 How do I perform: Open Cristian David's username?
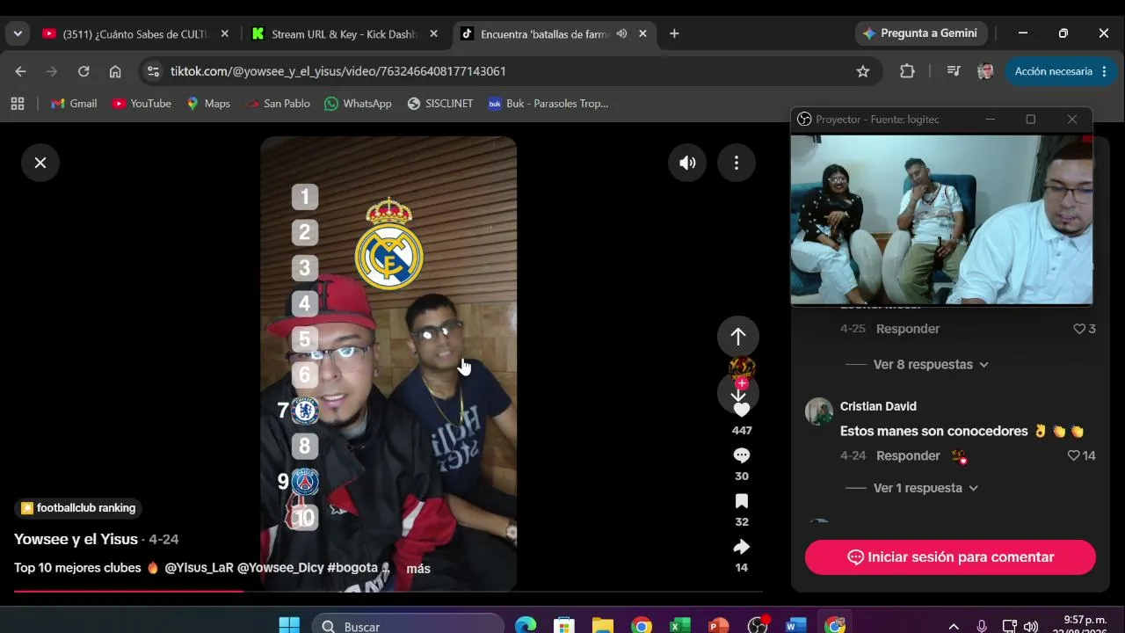(878, 406)
